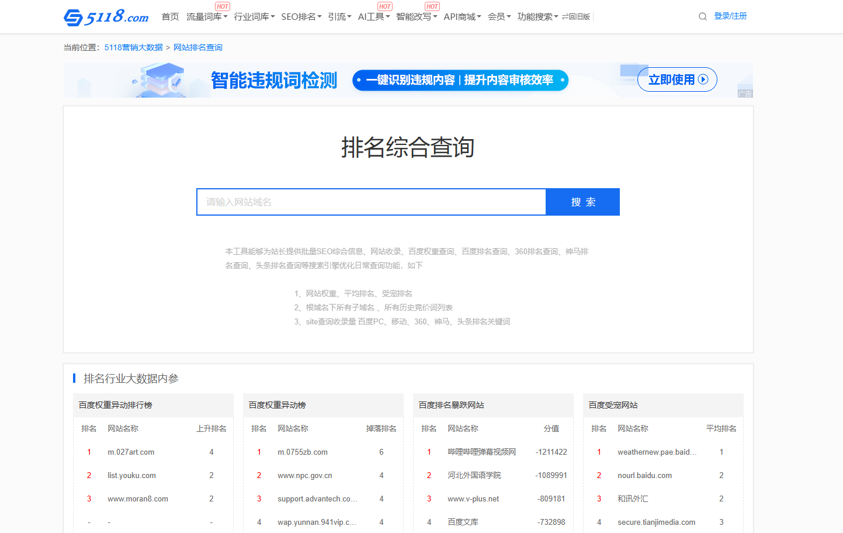Open the 功能搜索 dropdown

tap(535, 16)
